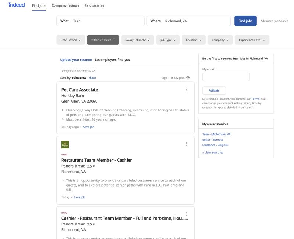294x239 pixels.
Task: Go to the Find jobs tab
Action: tap(39, 5)
